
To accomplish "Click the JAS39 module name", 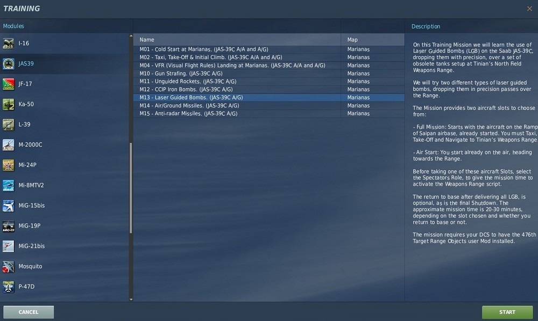I will [26, 64].
